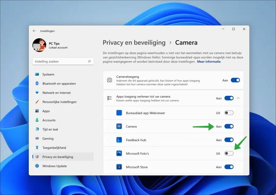Screen dimensions: 276x195
Task: Open the Meer informatie link
Action: (x=209, y=61)
